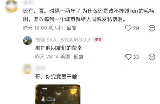Select the comment text 哥，你究竟要干啥

click(56, 77)
